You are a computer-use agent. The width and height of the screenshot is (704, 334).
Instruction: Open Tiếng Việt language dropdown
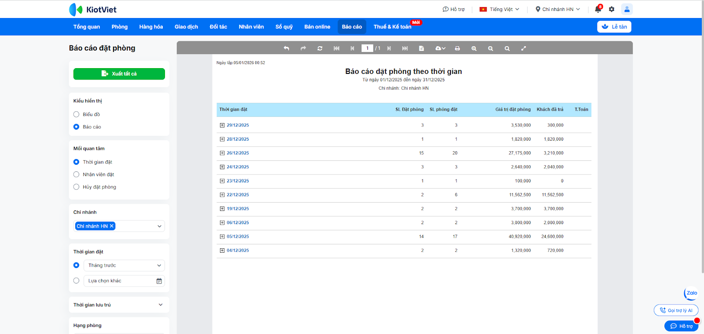tap(499, 9)
